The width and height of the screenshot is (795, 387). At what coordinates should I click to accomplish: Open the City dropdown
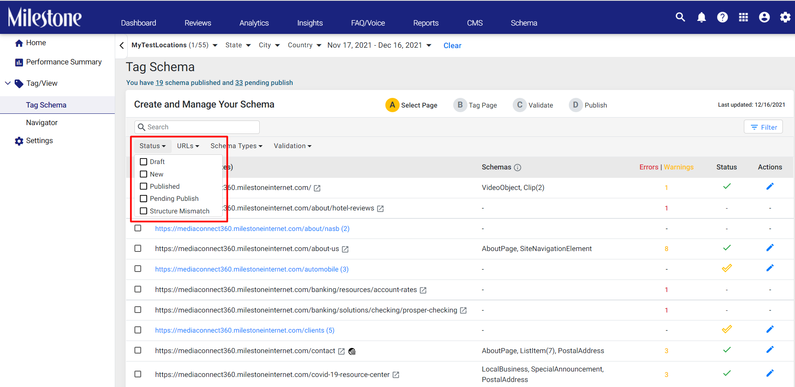269,45
